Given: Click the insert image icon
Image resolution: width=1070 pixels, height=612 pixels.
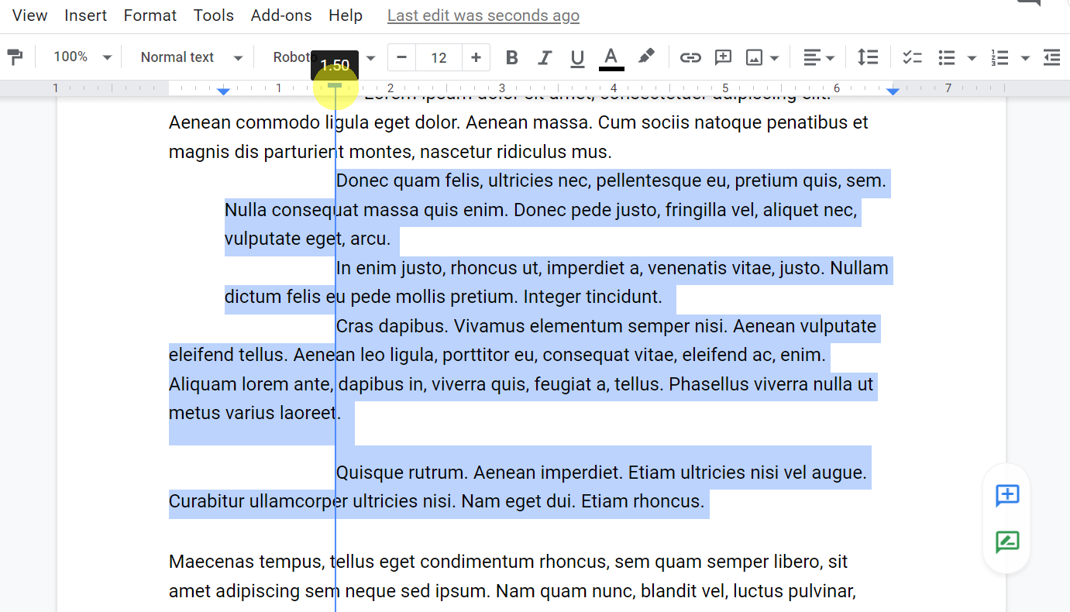Looking at the screenshot, I should tap(754, 57).
